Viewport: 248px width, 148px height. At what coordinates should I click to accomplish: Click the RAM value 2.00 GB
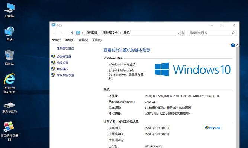pyautogui.click(x=150, y=102)
